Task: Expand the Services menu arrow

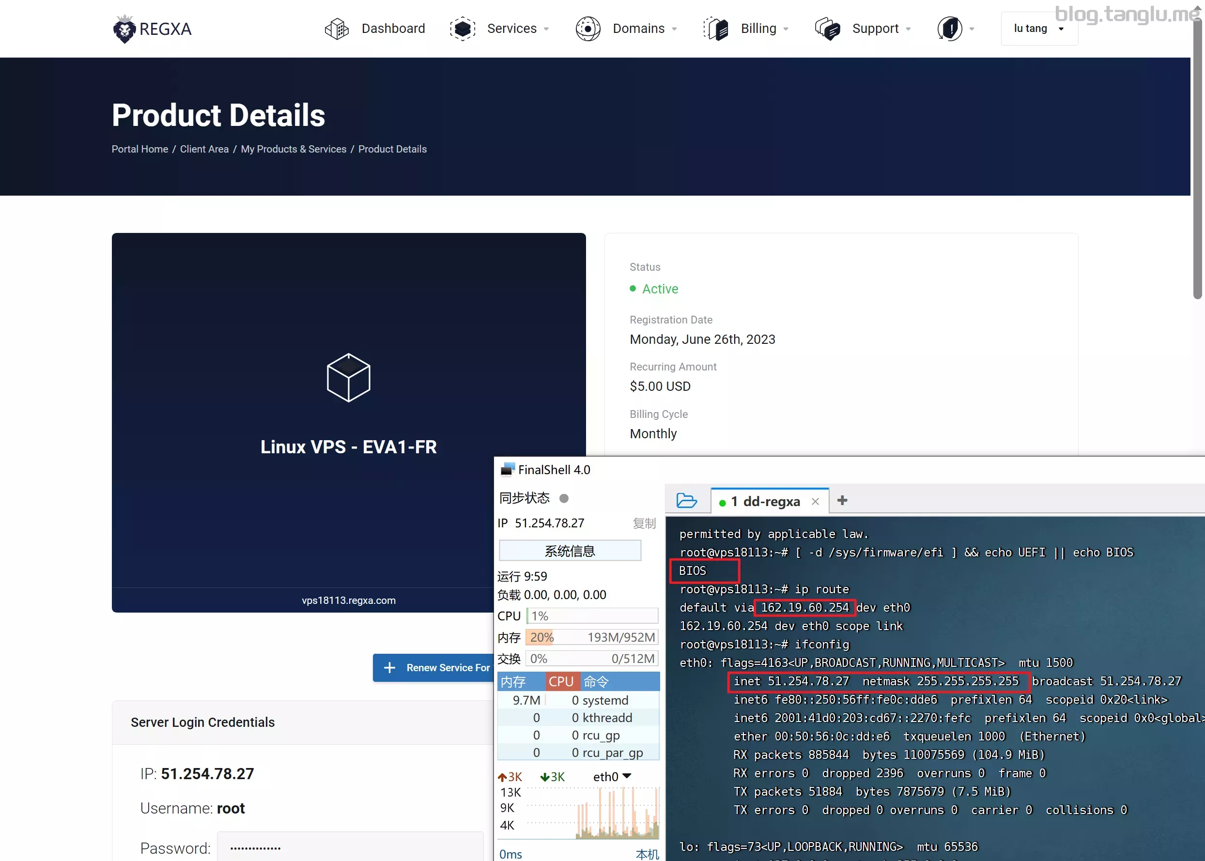Action: [x=547, y=29]
